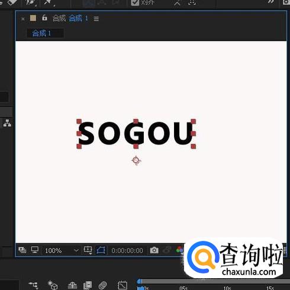This screenshot has width=290, height=290.
Task: Select the eraser tool in toolbar
Action: coord(12,2)
